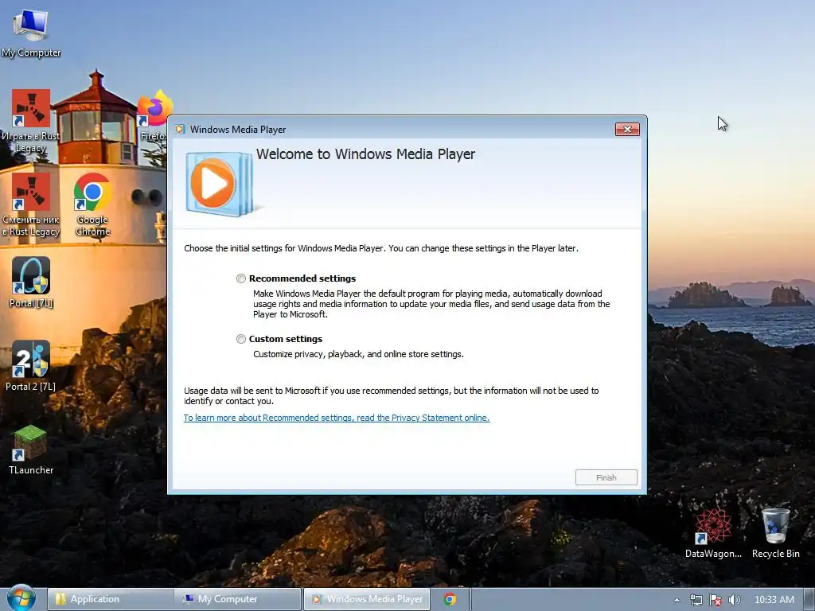
Task: Click the volume speaker tray icon
Action: pos(734,600)
